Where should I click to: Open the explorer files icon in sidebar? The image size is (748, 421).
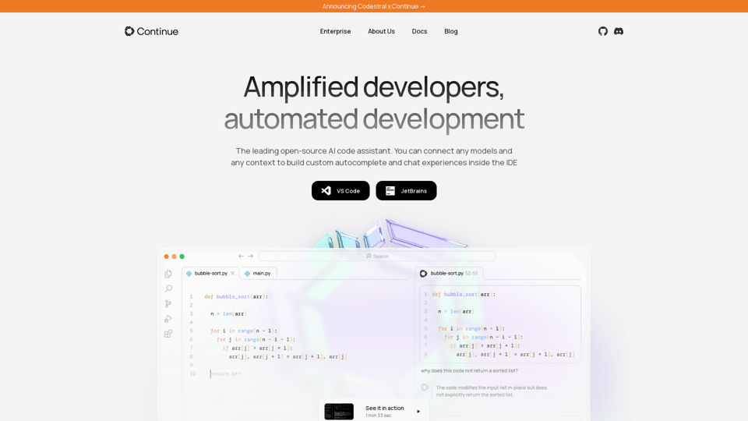(x=168, y=274)
